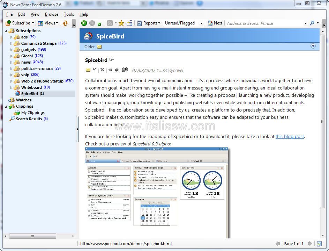The height and width of the screenshot is (251, 329).
Task: Click the Next button
Action: click(215, 23)
